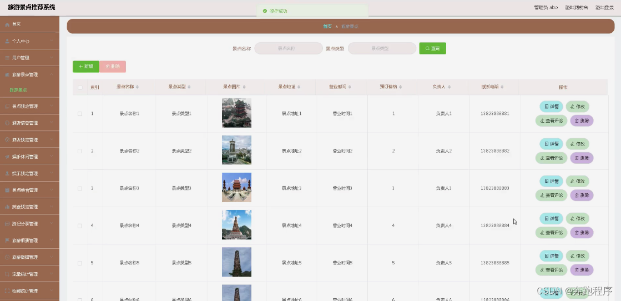Tick the checkbox for row 景点名称3
Viewport: 621px width, 301px height.
point(80,188)
